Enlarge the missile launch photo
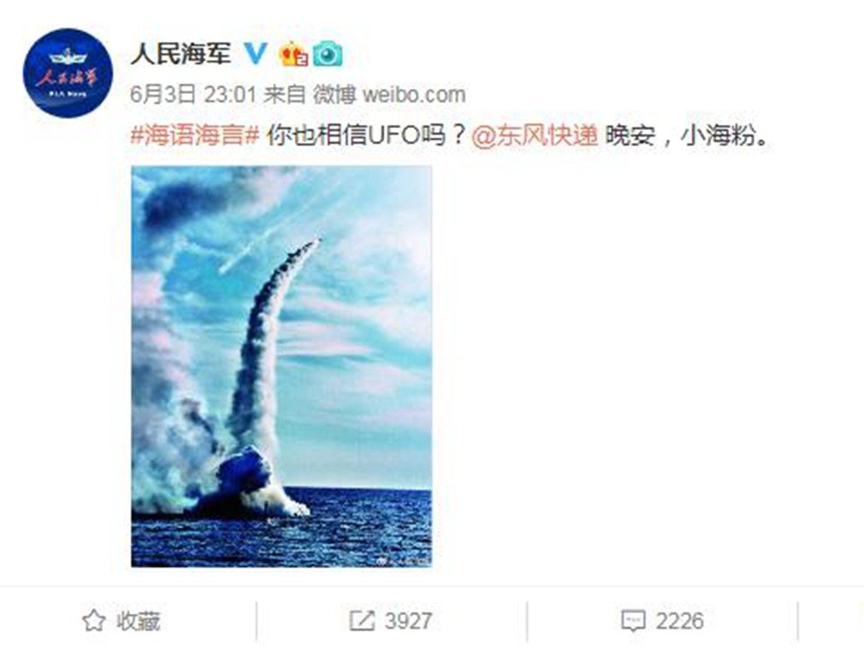The width and height of the screenshot is (864, 648). click(281, 366)
